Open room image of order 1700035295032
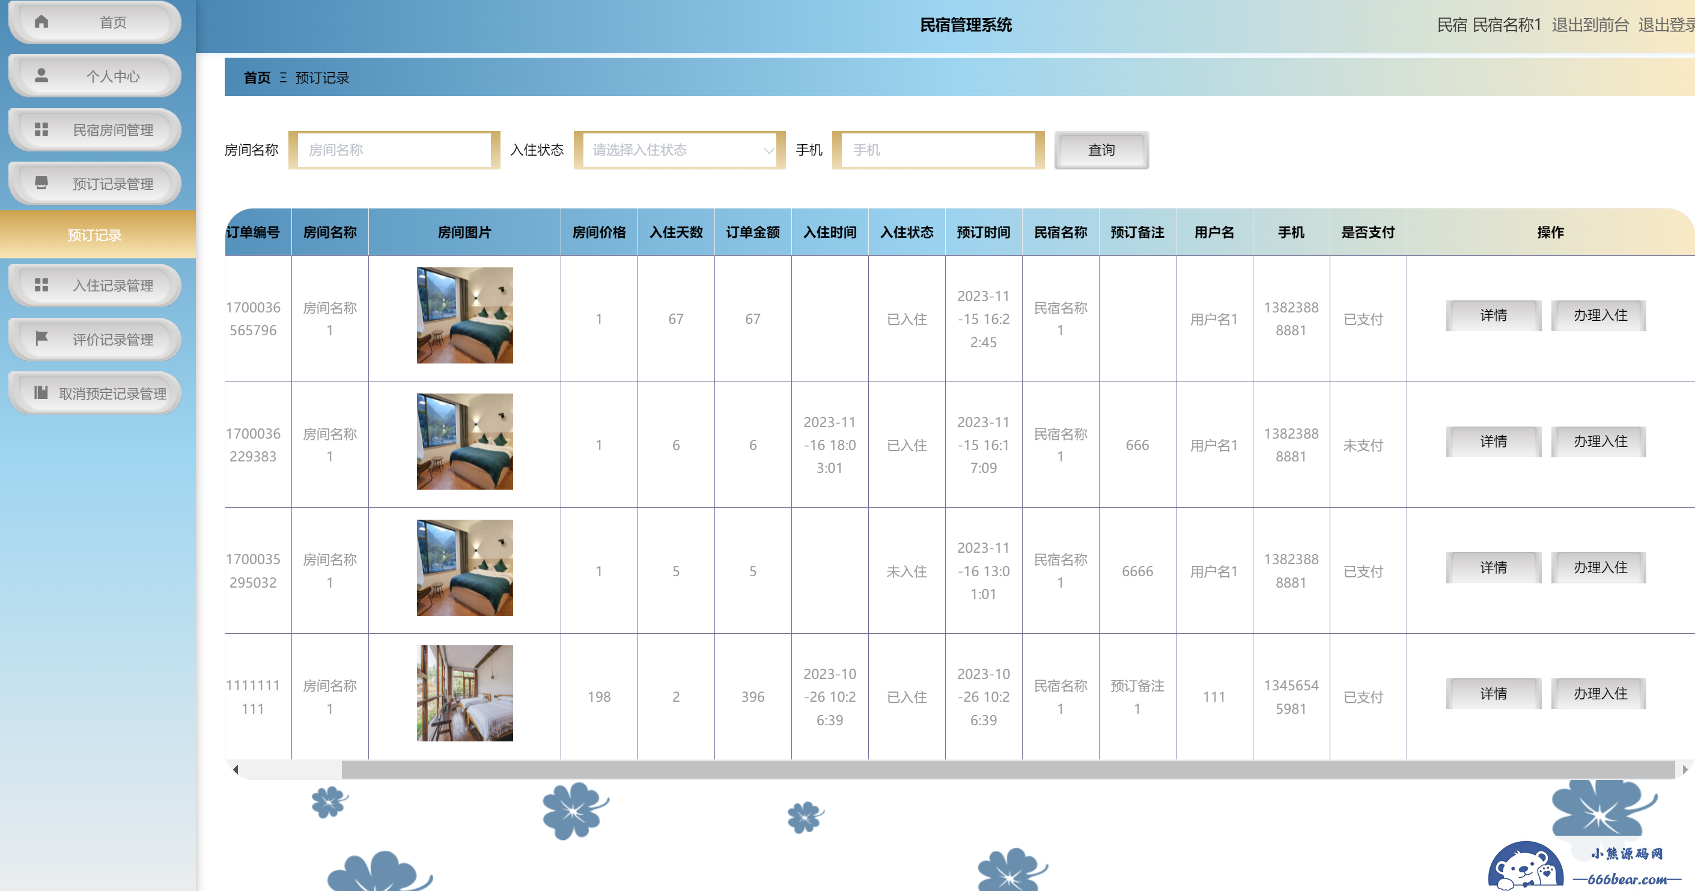Image resolution: width=1695 pixels, height=891 pixels. coord(464,568)
